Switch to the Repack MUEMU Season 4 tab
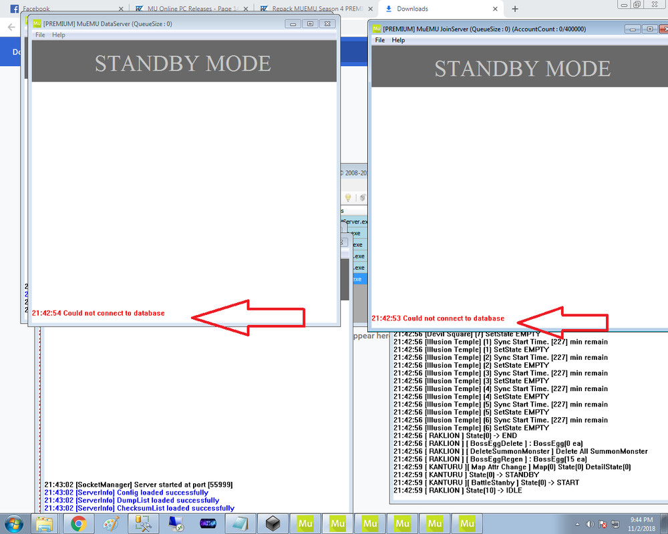 click(x=316, y=9)
